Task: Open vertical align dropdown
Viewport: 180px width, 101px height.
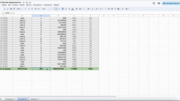Action: click(x=93, y=9)
